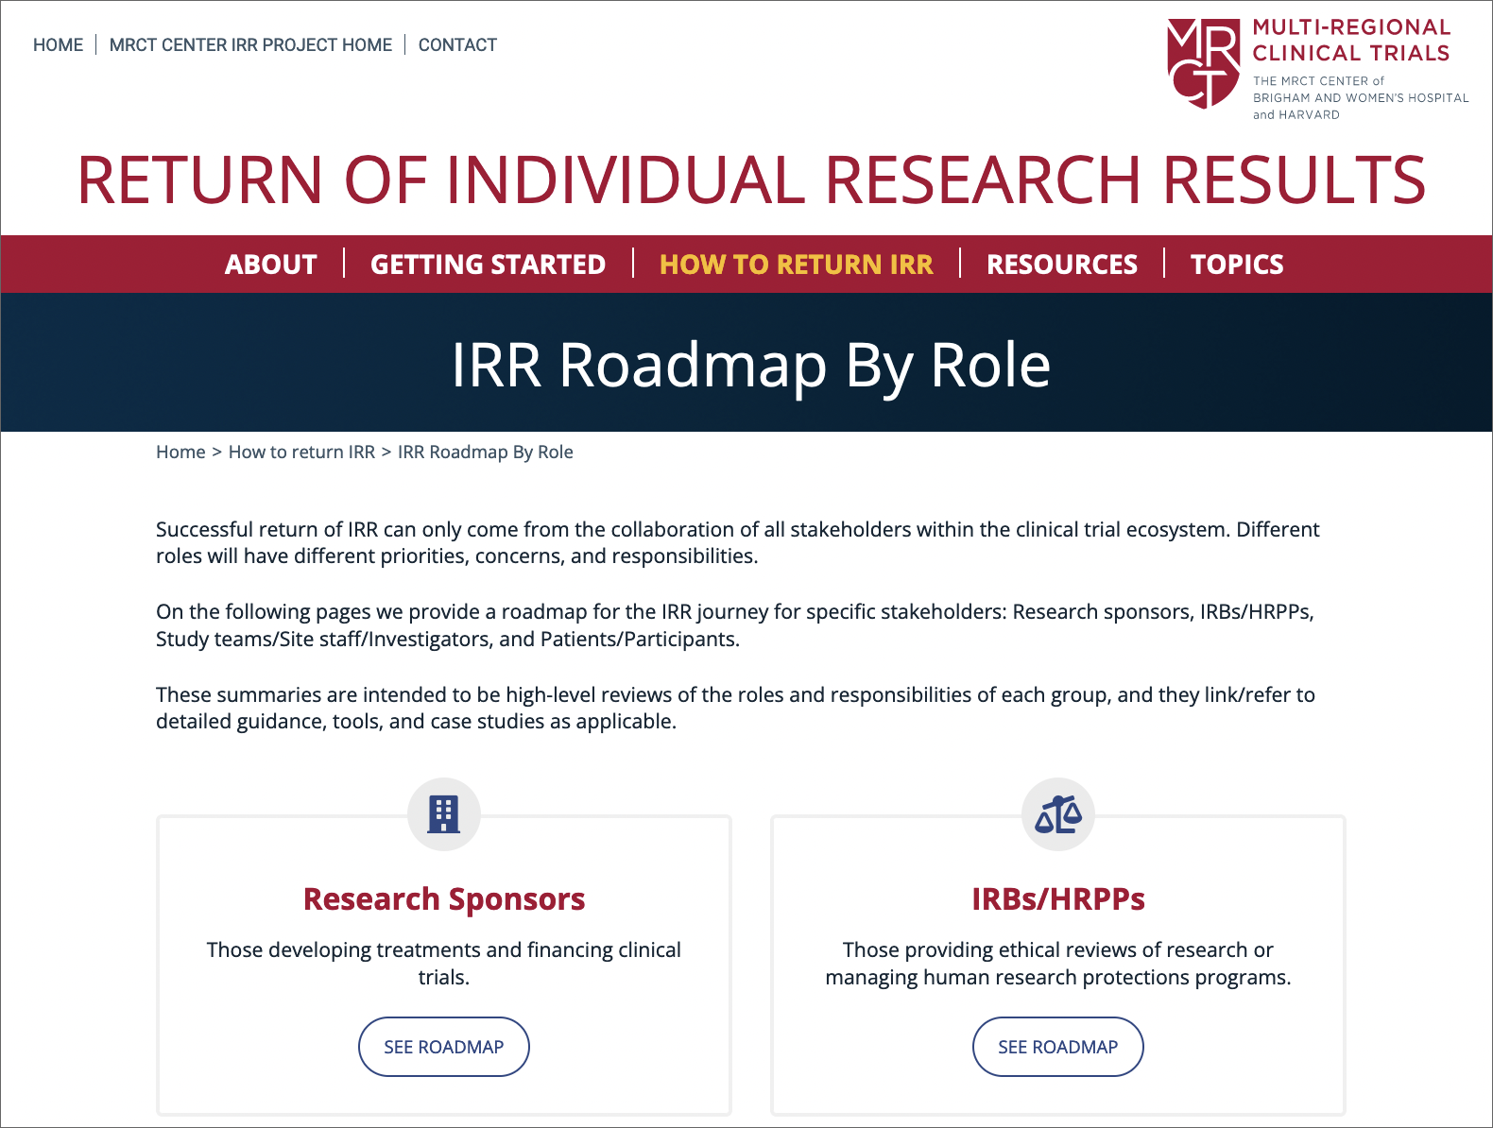Click the IRBs/HRPPs card heading
Viewport: 1493px width, 1128px height.
tap(1057, 898)
